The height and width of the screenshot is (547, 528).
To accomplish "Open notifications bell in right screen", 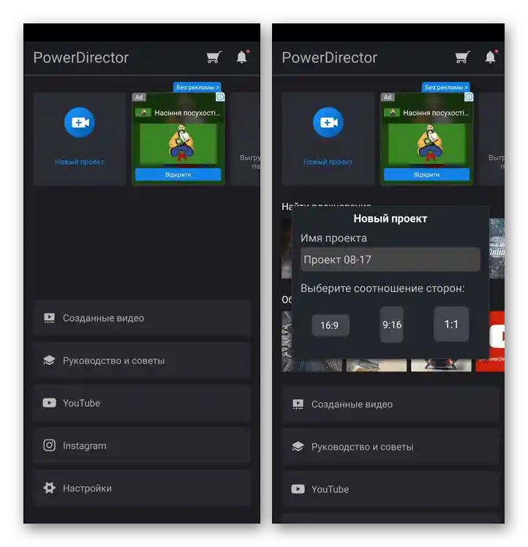I will [491, 57].
